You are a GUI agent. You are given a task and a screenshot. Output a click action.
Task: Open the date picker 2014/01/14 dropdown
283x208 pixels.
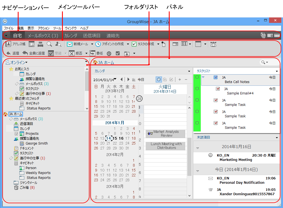tap(115, 79)
